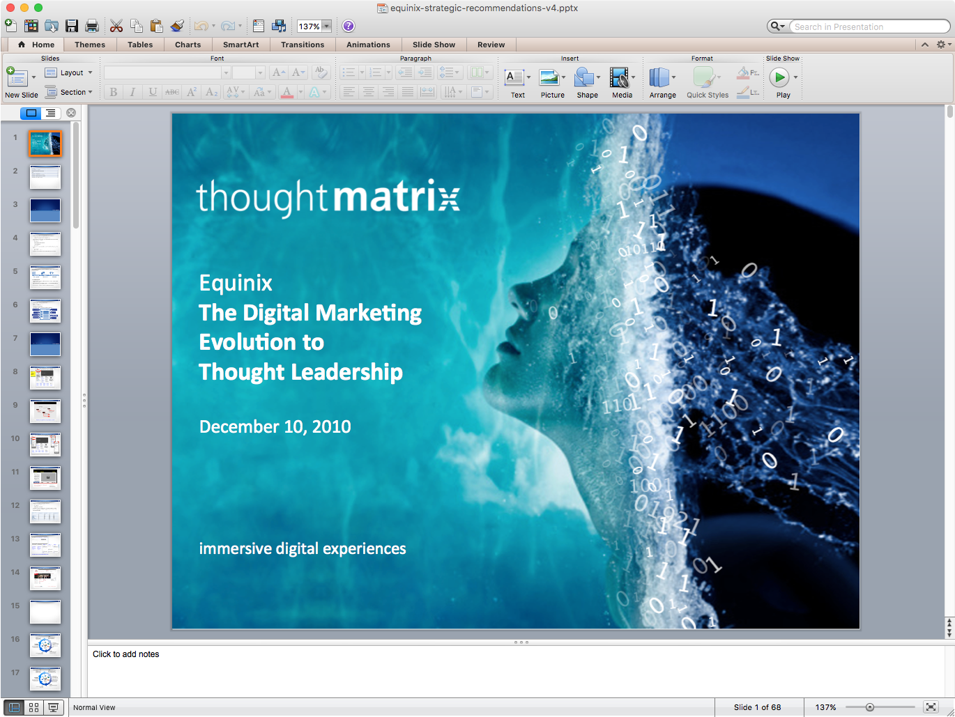This screenshot has height=717, width=955.
Task: Open the New Slide layout arrow
Action: click(x=33, y=77)
